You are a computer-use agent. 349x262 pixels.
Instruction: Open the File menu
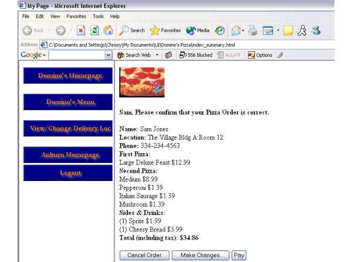26,16
